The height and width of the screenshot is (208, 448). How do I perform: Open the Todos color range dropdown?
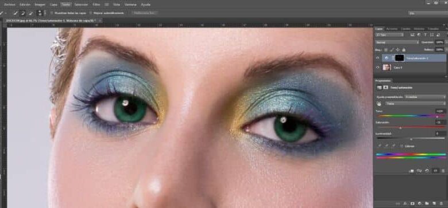[x=415, y=104]
